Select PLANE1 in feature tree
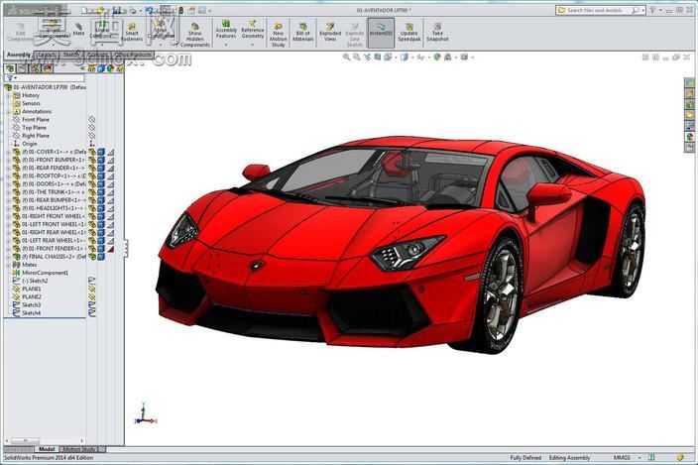 point(32,289)
